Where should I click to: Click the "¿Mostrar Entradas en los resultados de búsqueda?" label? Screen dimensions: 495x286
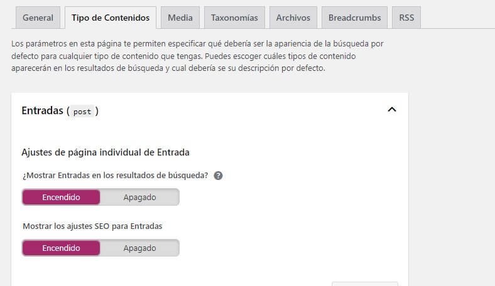115,175
